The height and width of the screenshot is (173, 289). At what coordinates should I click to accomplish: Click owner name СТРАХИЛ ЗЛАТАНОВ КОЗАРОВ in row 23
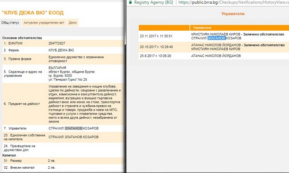pos(73,137)
